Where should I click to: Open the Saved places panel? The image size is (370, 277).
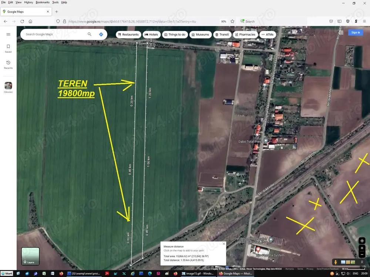pyautogui.click(x=8, y=48)
